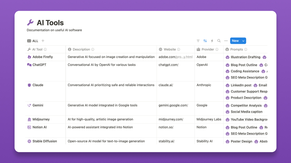Viewport: 291px width, 163px height.
Task: Open ChatGPT's Blog Post Outline prompt
Action: coord(244,65)
